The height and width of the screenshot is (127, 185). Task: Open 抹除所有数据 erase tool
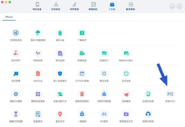click(x=104, y=94)
